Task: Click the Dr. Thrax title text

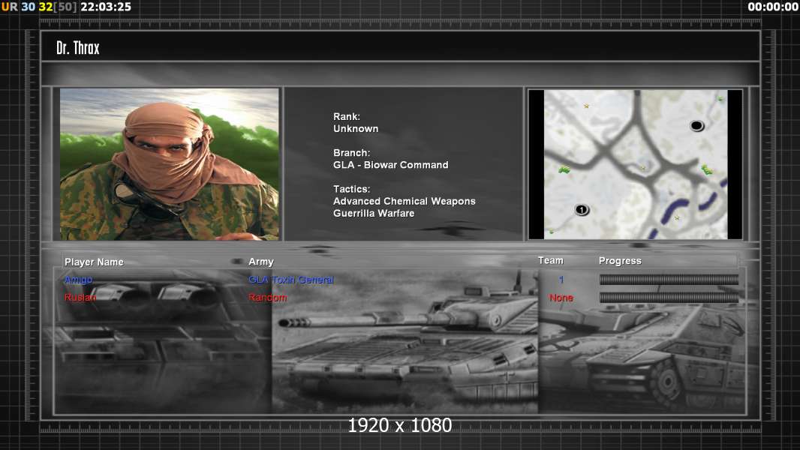Action: pyautogui.click(x=77, y=48)
